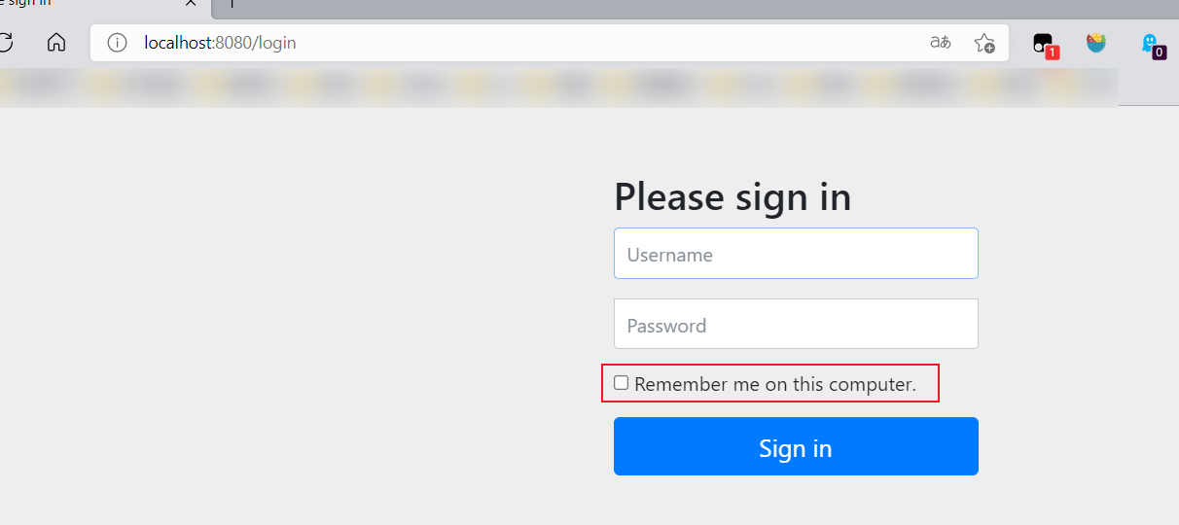Click the "Remember me on this computer." label
Viewport: 1179px width, 525px height.
775,384
